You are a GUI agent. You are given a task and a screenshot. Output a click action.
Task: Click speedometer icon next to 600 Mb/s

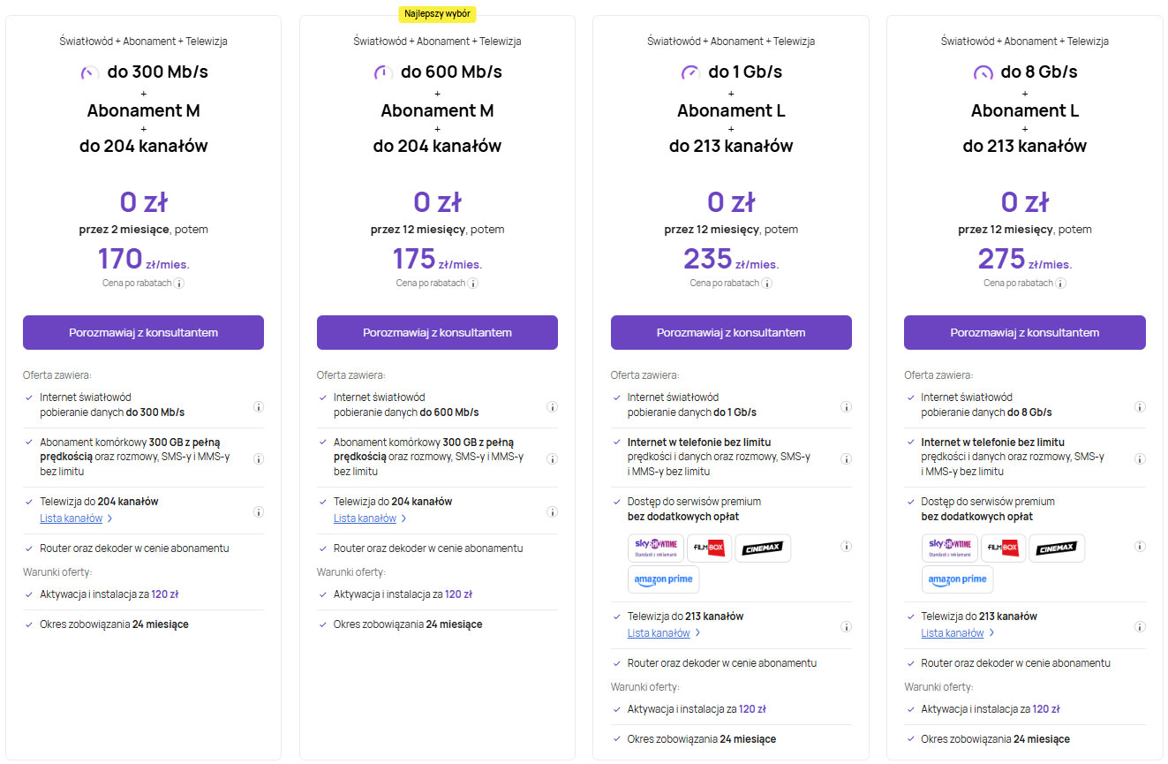(x=383, y=72)
